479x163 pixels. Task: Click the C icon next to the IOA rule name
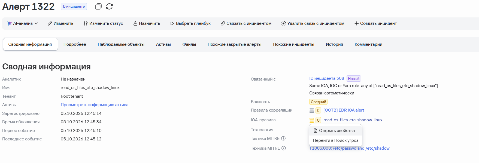coord(318,120)
